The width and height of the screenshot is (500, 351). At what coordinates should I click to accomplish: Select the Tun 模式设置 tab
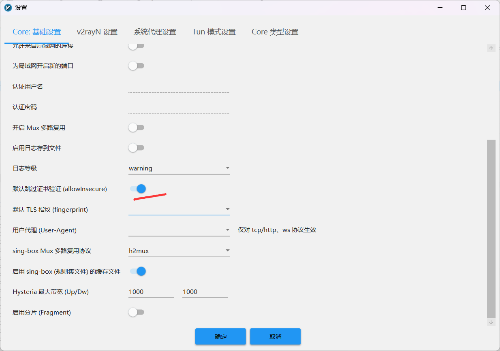[214, 32]
